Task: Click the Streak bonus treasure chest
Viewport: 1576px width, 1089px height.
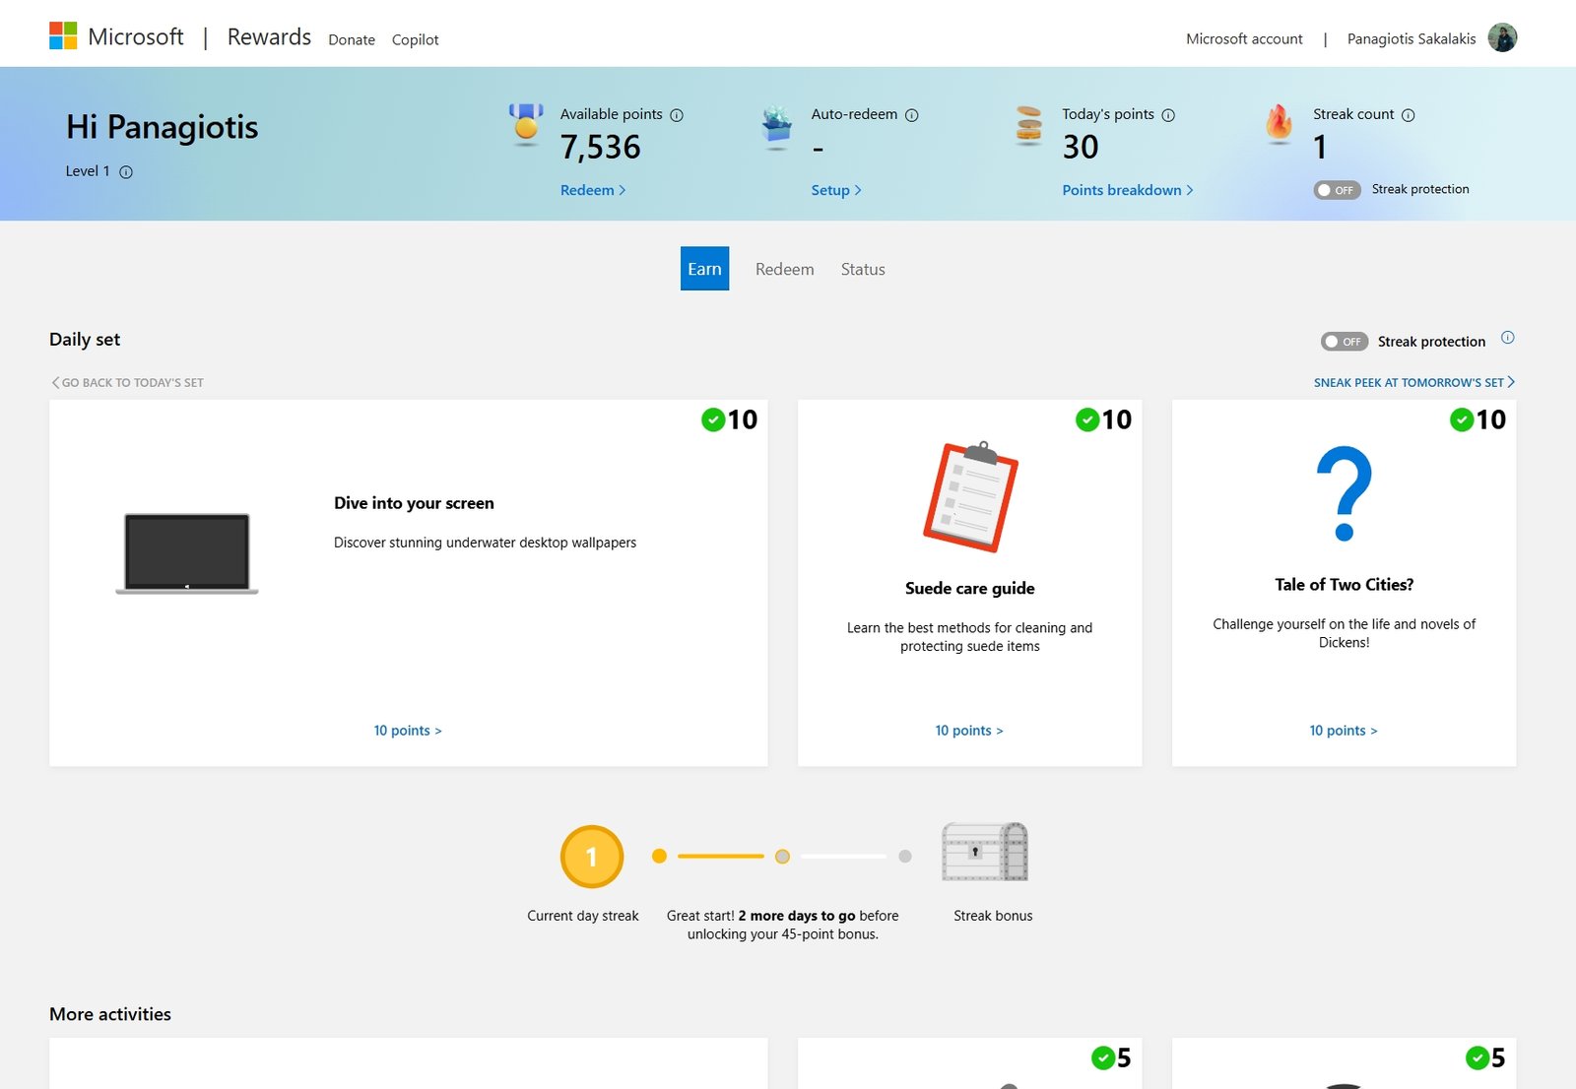Action: tap(985, 852)
